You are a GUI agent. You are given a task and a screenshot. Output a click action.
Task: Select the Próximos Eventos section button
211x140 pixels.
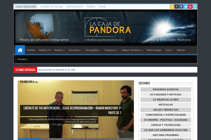(x=166, y=90)
